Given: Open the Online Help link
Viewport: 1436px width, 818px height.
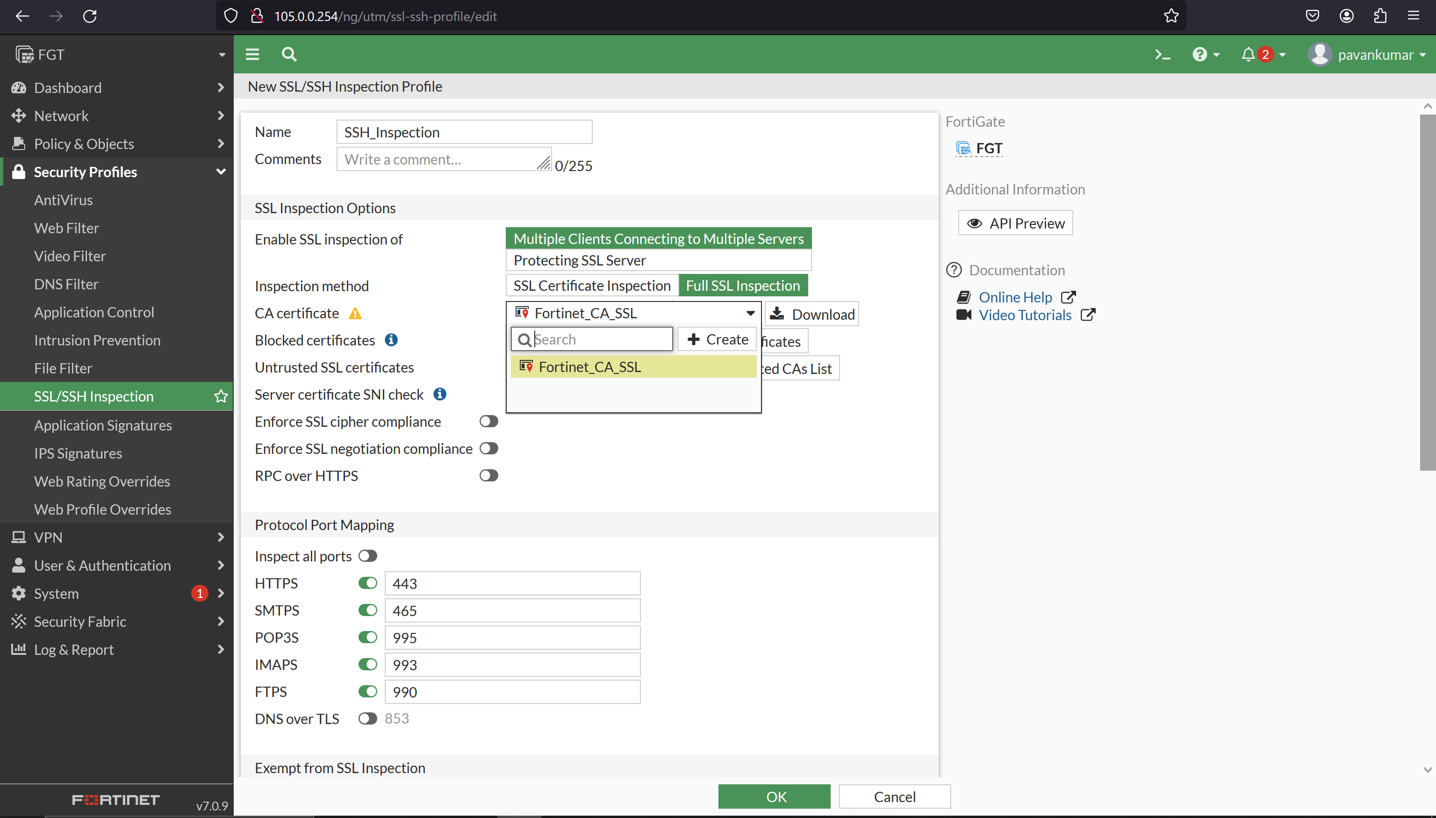Looking at the screenshot, I should tap(1015, 297).
